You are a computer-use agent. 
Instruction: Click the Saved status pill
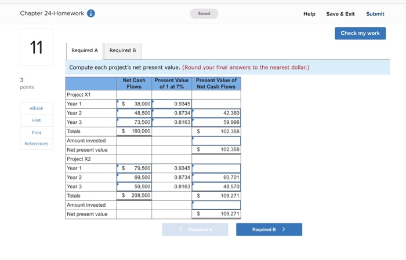[x=204, y=14]
